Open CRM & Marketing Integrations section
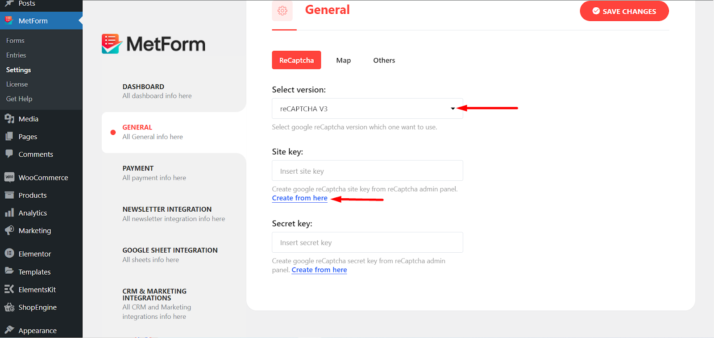The image size is (714, 338). coord(174,304)
